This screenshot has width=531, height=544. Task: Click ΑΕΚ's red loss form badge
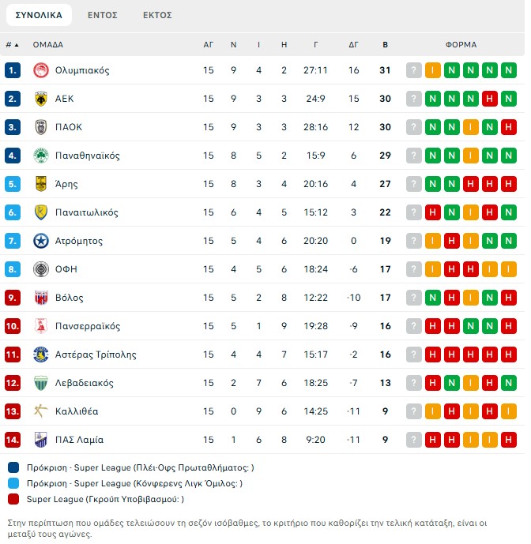[x=490, y=99]
